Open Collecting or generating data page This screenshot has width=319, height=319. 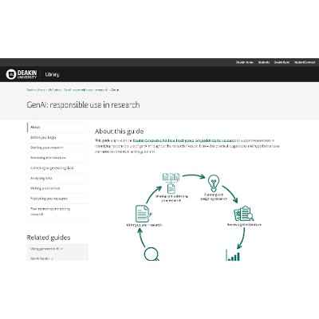click(57, 168)
